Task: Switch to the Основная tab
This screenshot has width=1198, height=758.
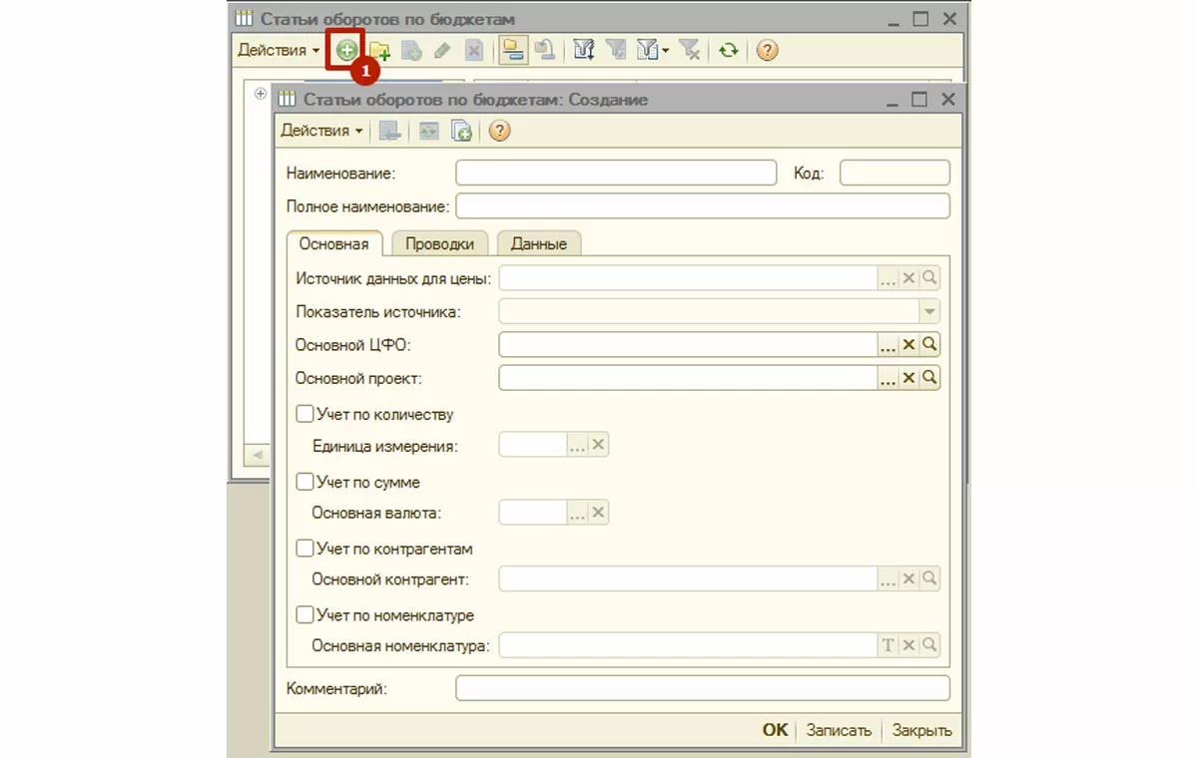Action: (333, 243)
